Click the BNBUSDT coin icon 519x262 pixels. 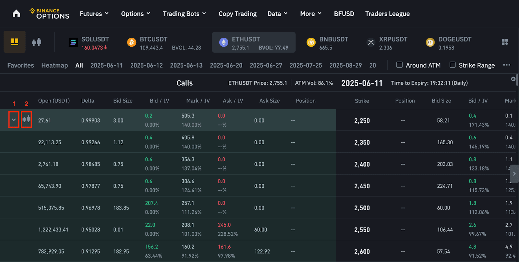pos(311,42)
